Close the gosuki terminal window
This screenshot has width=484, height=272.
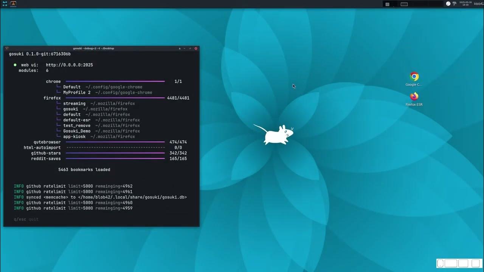click(196, 48)
